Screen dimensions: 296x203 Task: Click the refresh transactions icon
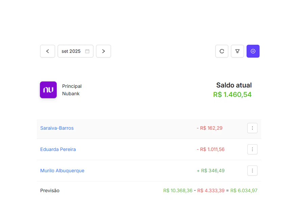[222, 51]
